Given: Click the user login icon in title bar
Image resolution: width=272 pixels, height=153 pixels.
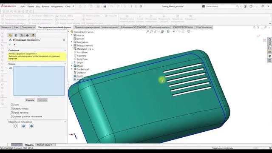Looking at the screenshot, I should tap(245, 6).
